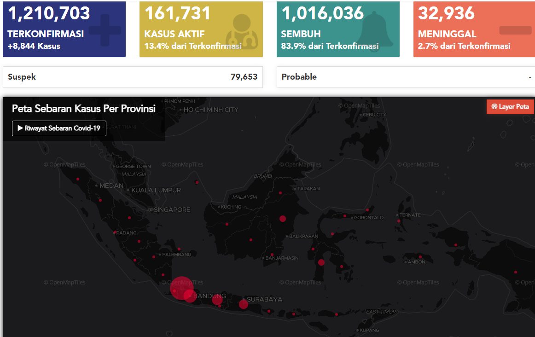Click the red case dot at Padang
535x337 pixels.
point(115,232)
